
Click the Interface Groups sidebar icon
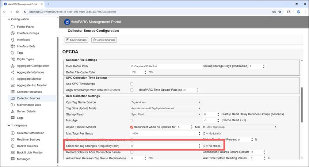(x=13, y=33)
